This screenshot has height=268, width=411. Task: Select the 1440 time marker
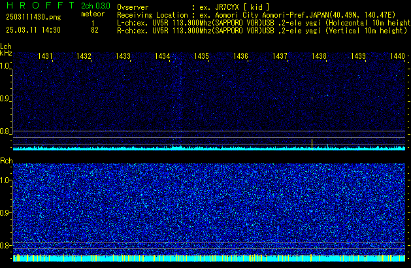397,56
